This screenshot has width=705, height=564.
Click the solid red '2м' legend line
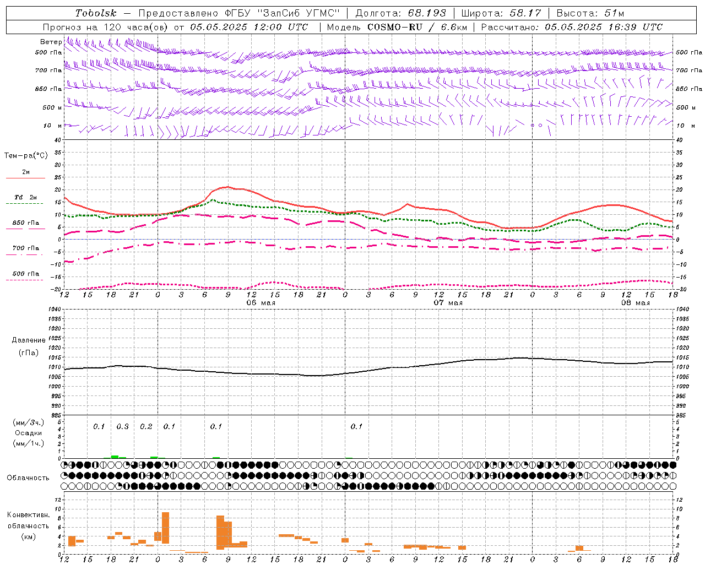tap(25, 178)
